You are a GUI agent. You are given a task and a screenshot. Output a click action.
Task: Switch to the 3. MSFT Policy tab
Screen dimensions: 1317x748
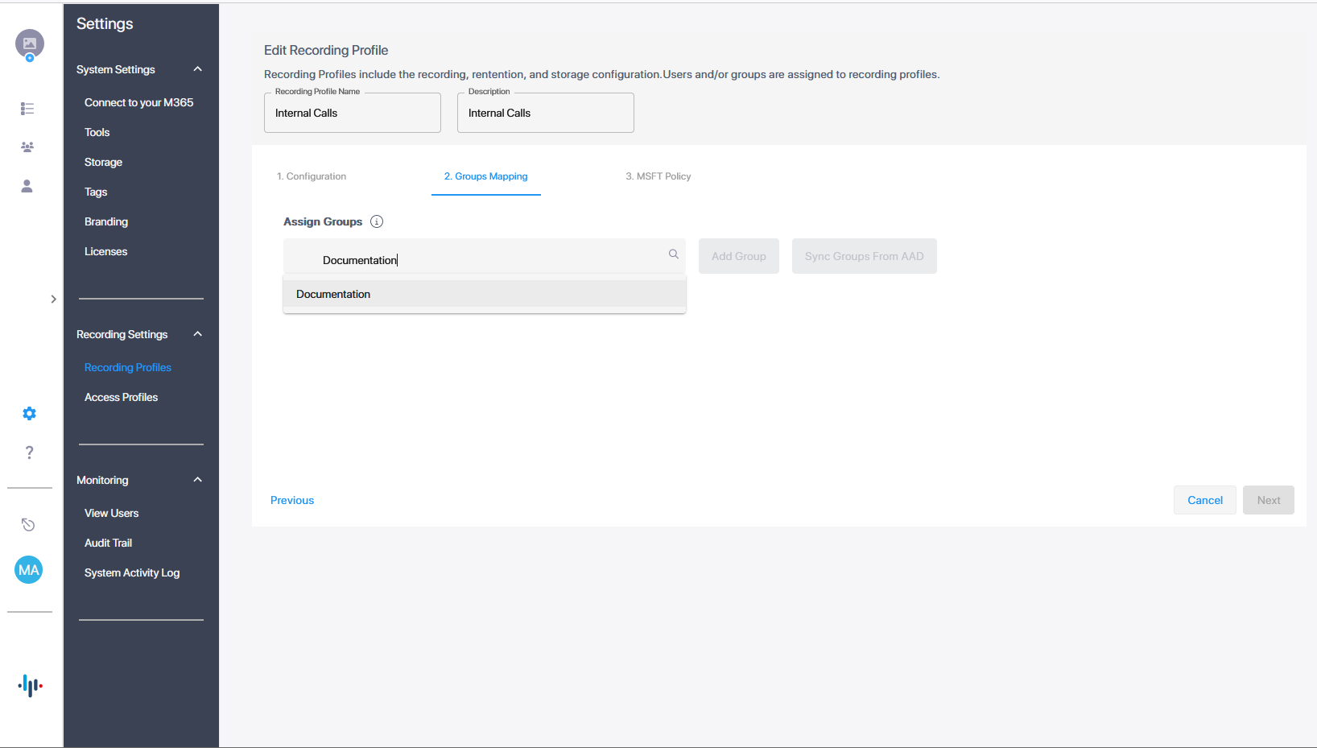pos(658,176)
